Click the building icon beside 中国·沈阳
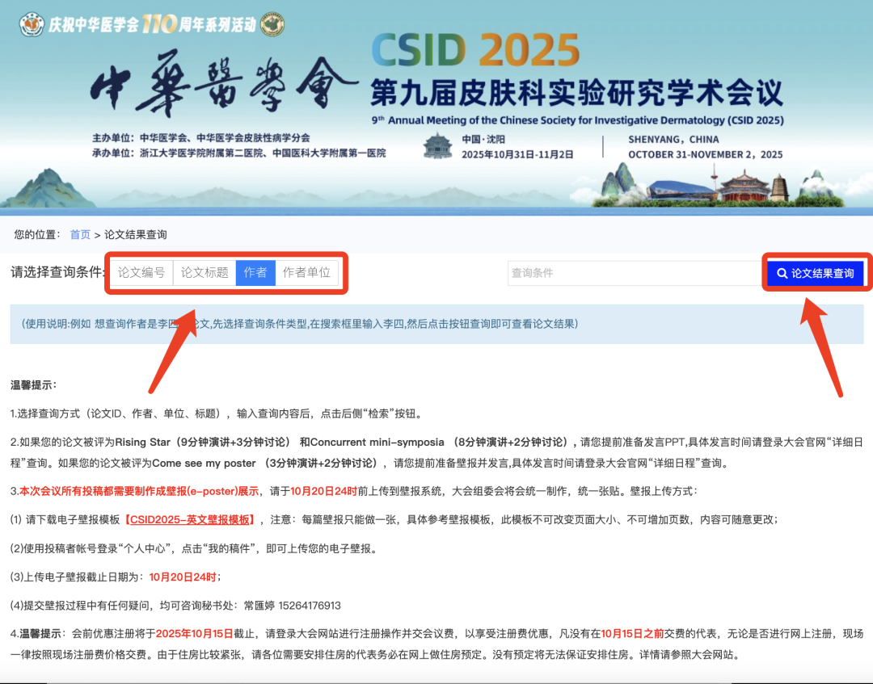 pos(436,144)
